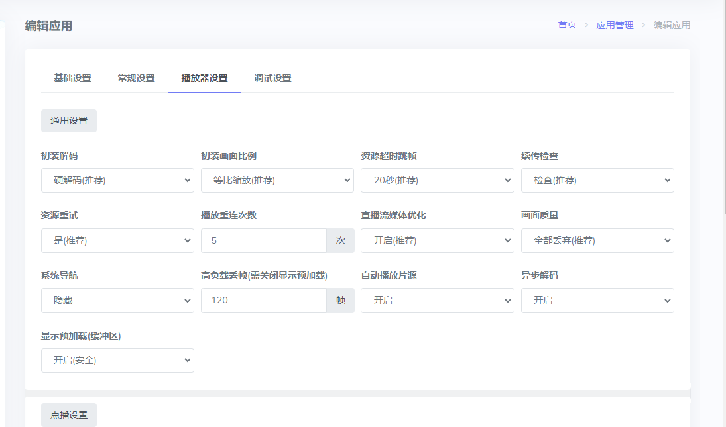Expand the 直播流媒体优化 selector
Image resolution: width=726 pixels, height=427 pixels.
coord(437,240)
